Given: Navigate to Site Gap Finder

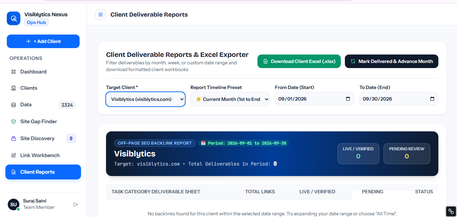Looking at the screenshot, I should pyautogui.click(x=43, y=122).
